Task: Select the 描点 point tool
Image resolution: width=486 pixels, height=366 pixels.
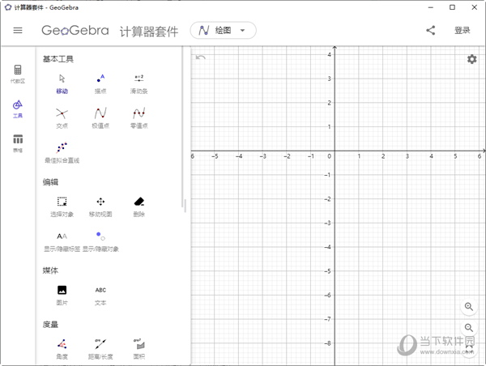Action: click(x=100, y=83)
